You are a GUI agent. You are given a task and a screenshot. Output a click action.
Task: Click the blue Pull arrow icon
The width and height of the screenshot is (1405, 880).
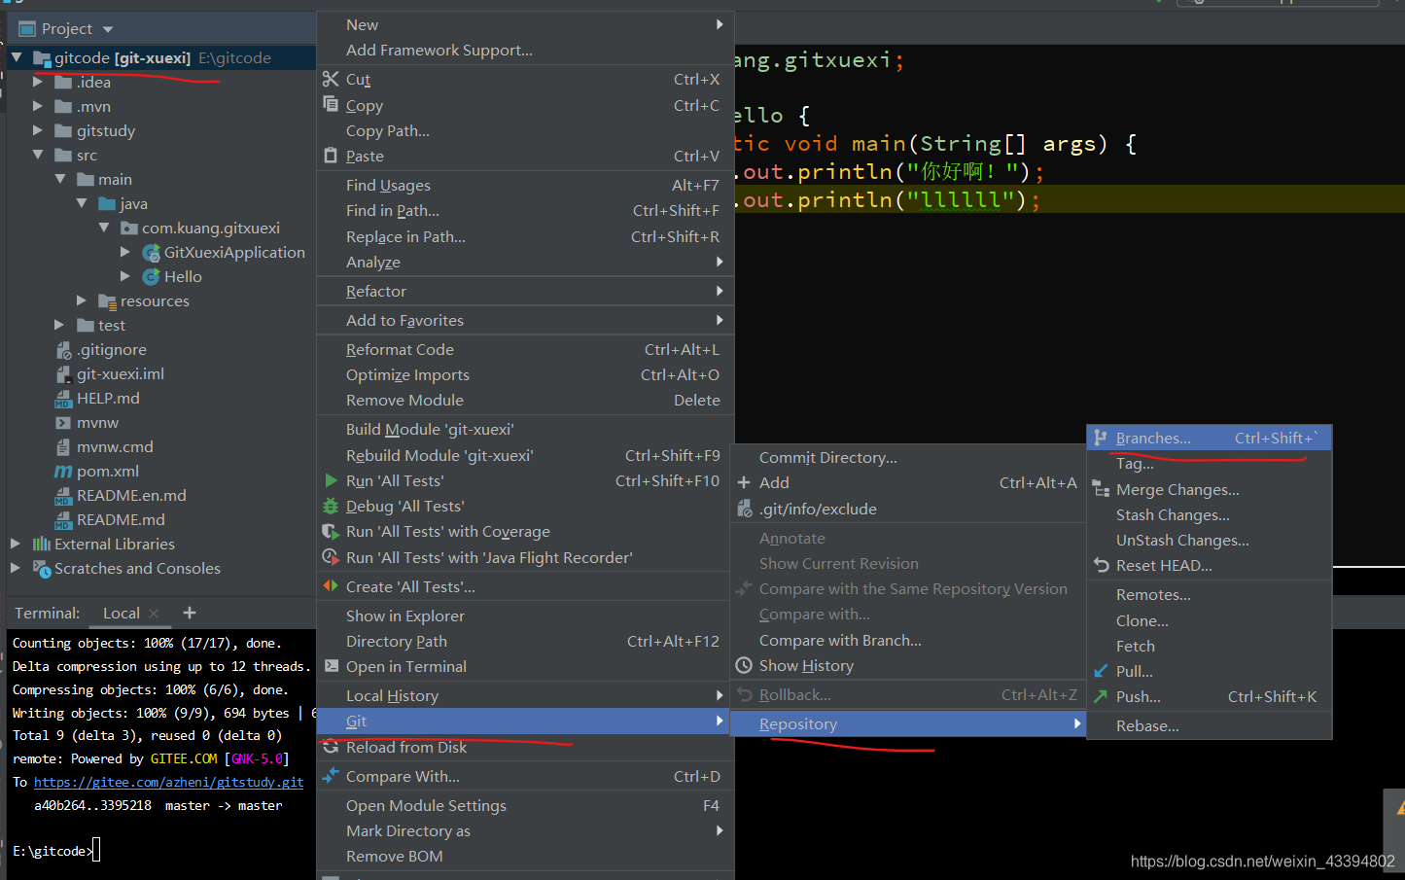click(x=1101, y=671)
